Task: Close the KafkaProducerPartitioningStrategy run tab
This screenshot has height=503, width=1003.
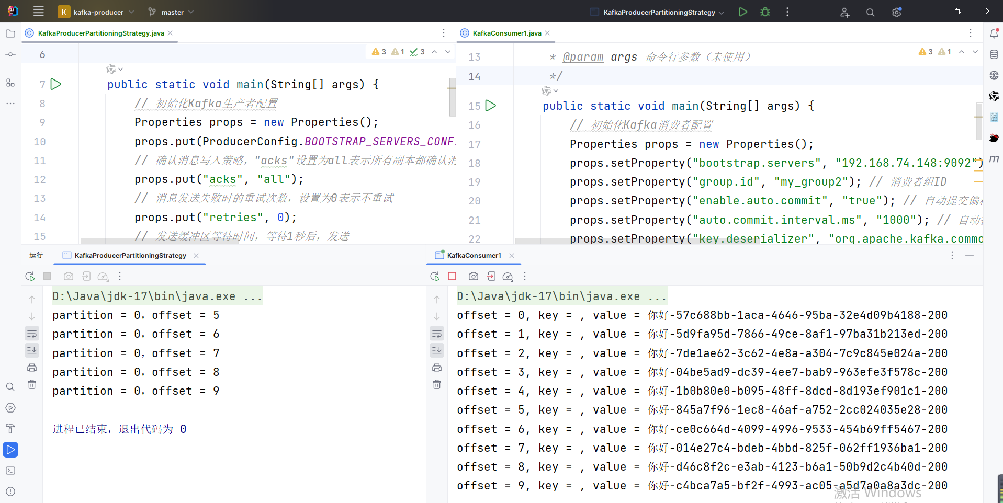Action: pyautogui.click(x=196, y=255)
